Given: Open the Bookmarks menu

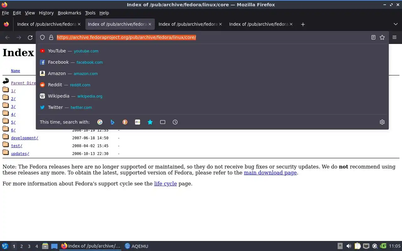Looking at the screenshot, I should tap(69, 13).
